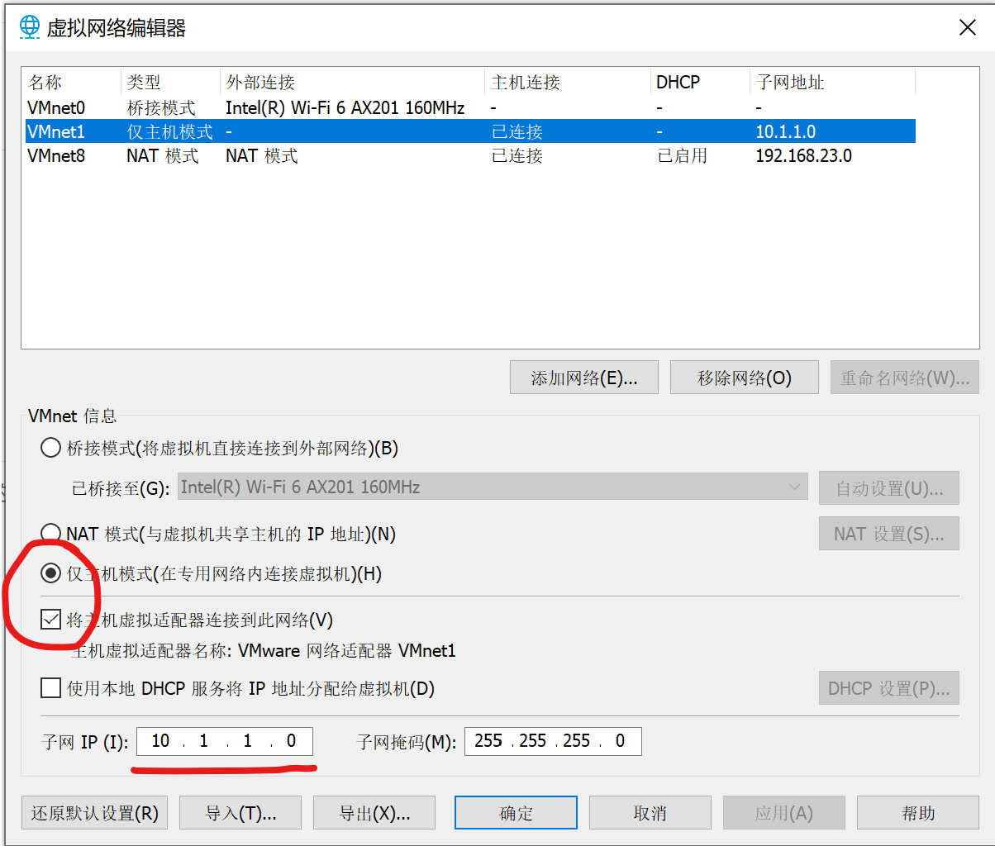Click the 重命名网络(W) button
The height and width of the screenshot is (846, 995).
905,378
